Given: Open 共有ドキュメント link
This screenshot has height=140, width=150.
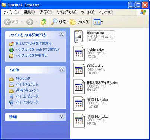Looking at the screenshot, I should click(x=27, y=90).
